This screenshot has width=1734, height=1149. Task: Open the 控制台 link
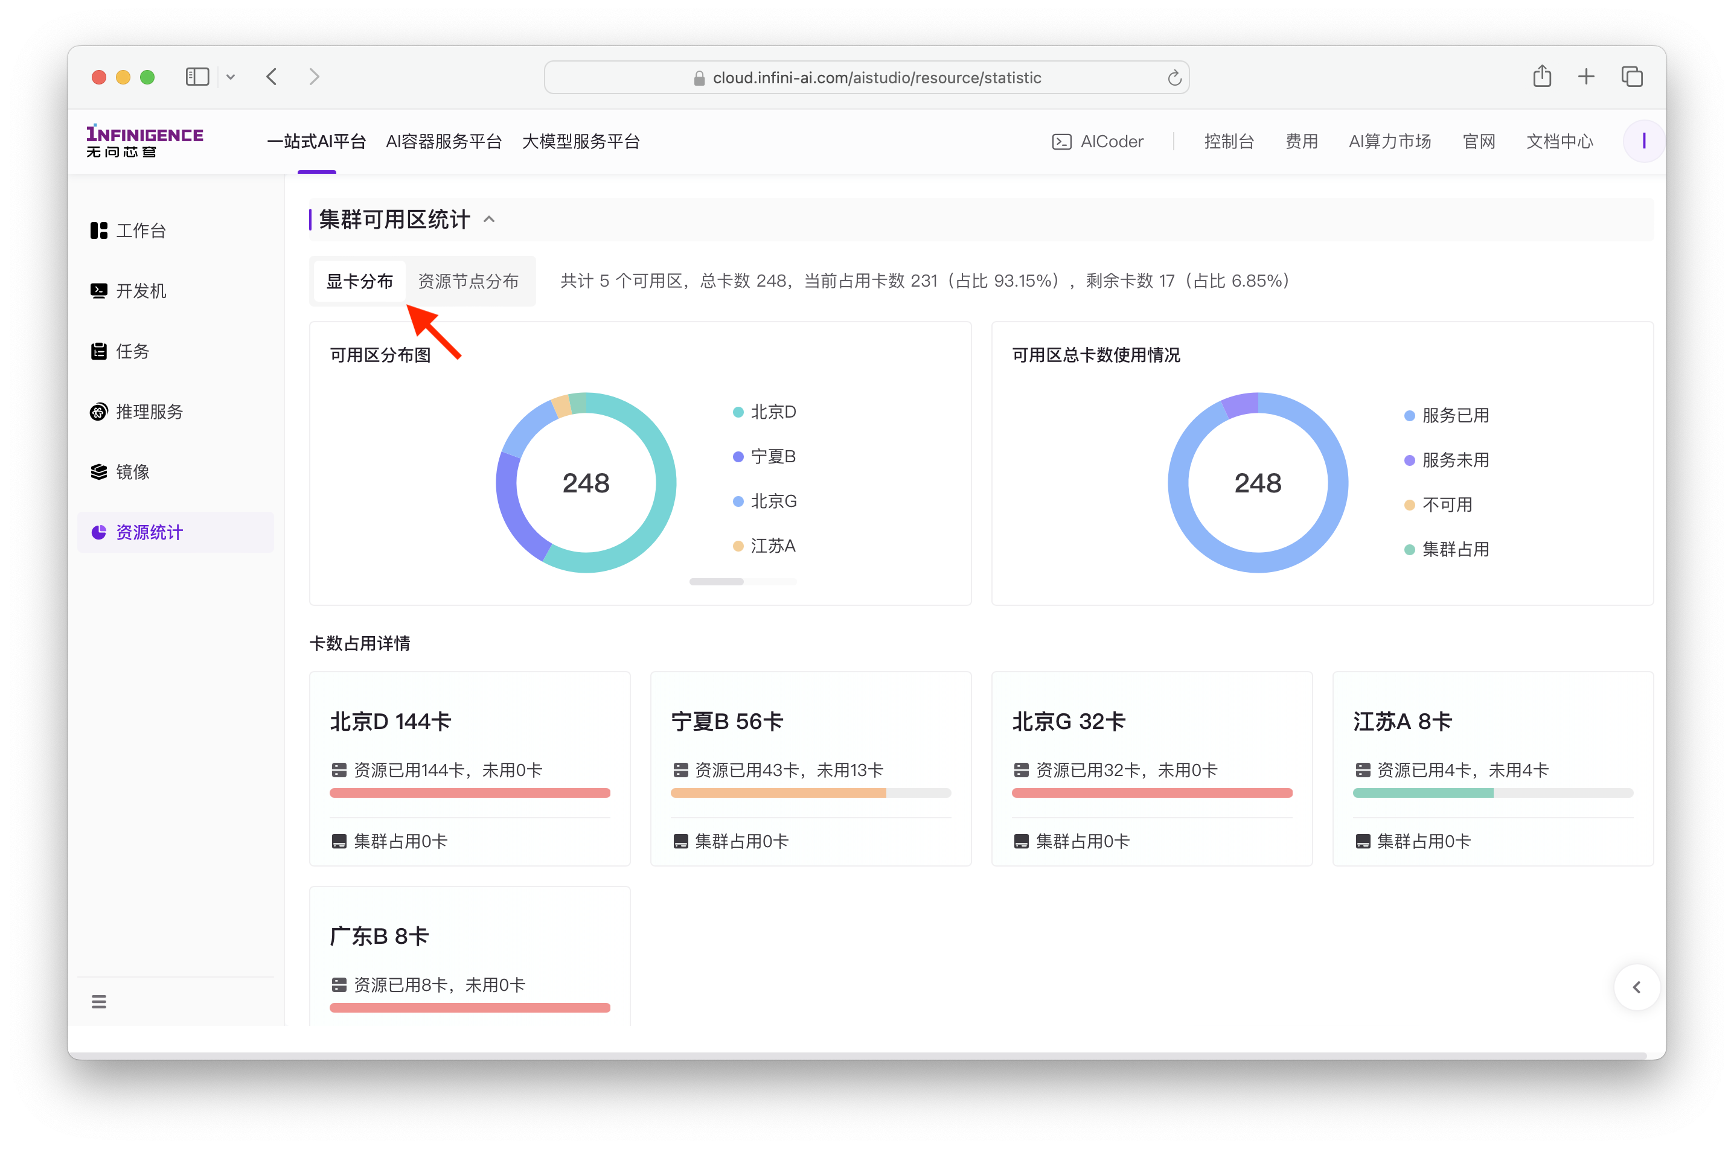1229,141
